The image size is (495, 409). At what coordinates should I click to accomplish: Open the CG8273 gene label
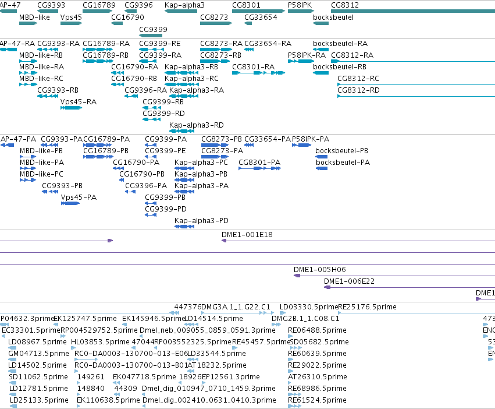click(x=214, y=17)
